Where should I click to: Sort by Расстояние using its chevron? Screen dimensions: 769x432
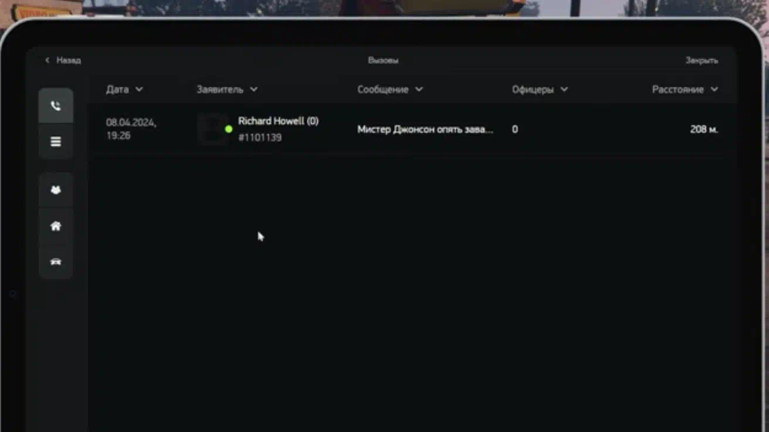[x=714, y=90]
